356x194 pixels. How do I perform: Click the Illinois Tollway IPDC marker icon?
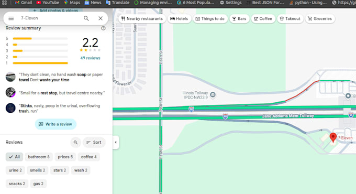pos(213,94)
